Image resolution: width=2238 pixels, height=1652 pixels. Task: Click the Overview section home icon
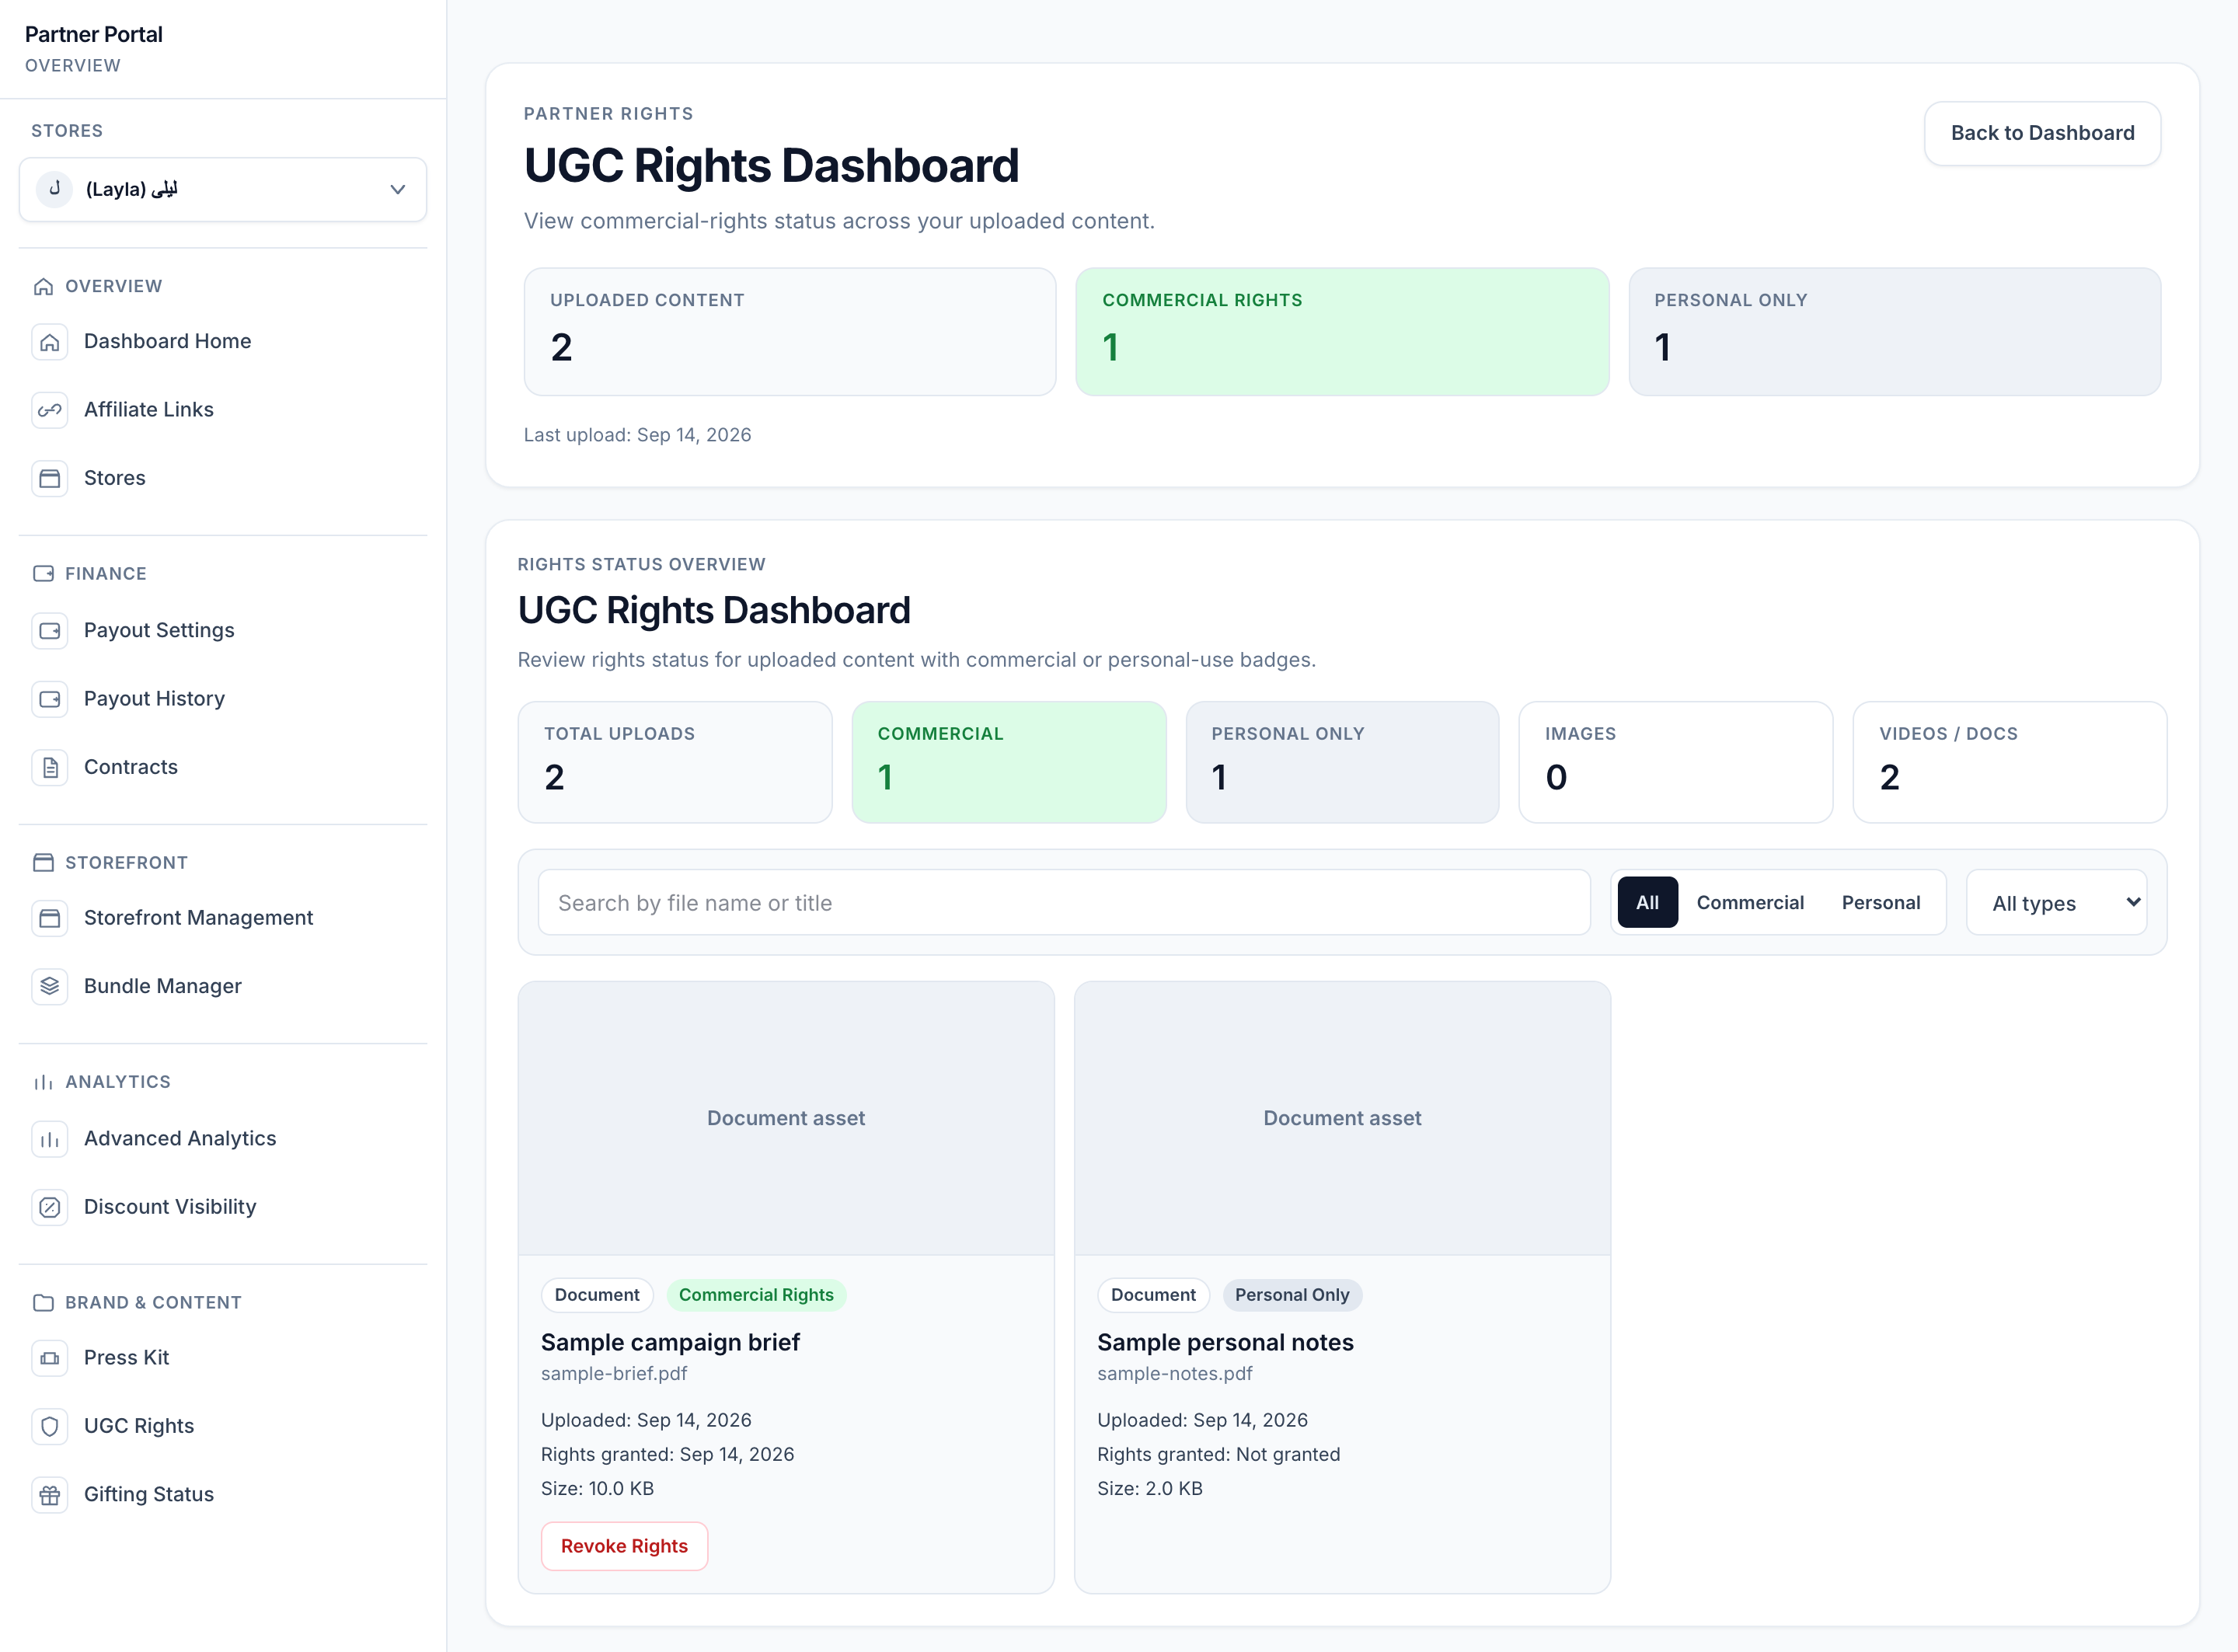click(x=43, y=287)
